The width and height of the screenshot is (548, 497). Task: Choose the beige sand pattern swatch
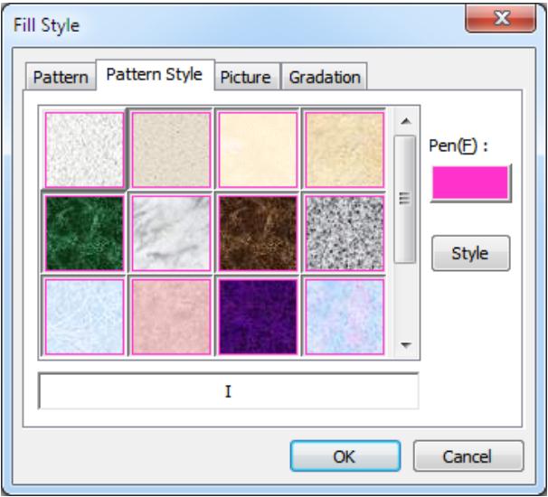click(x=171, y=150)
